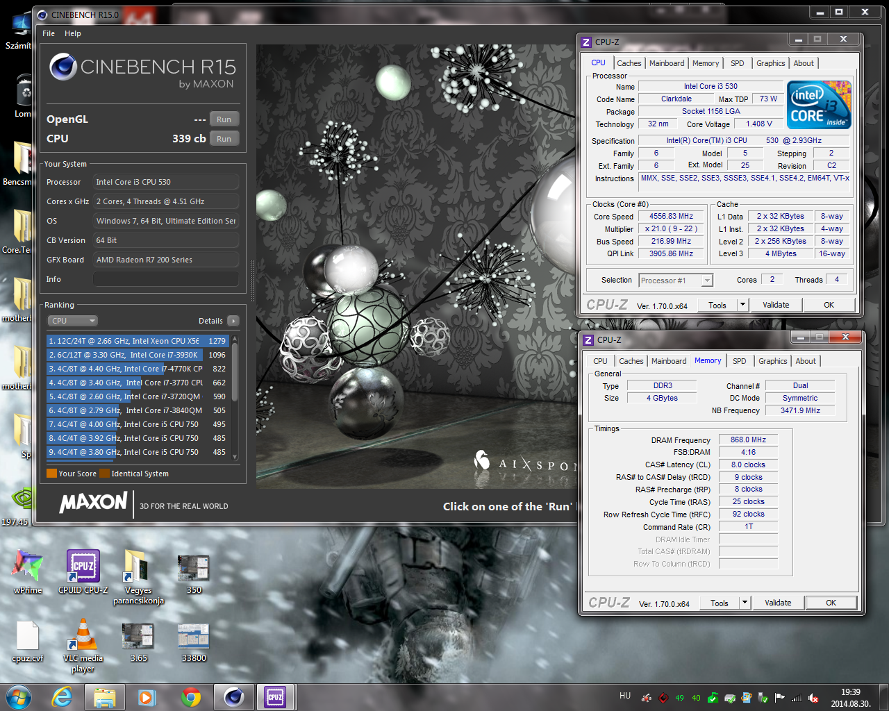
Task: Click the ranking list scrollbar down arrow
Action: pyautogui.click(x=235, y=456)
